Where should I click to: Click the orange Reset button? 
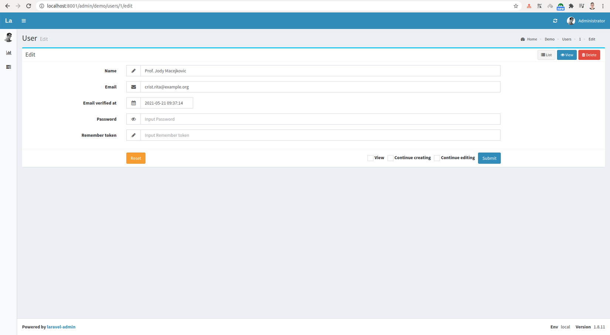[x=136, y=158]
